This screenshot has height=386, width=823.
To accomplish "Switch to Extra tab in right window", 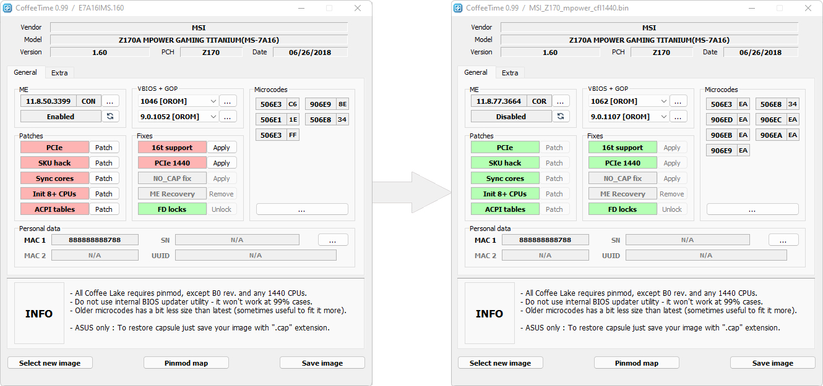I will tap(510, 73).
